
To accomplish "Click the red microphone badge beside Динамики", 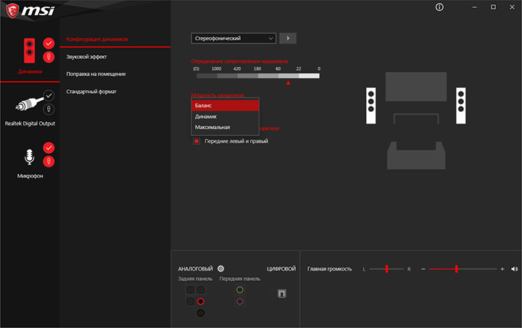I will (49, 57).
